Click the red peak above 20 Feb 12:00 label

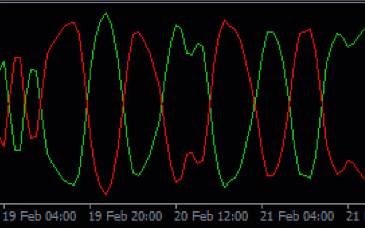[225, 20]
